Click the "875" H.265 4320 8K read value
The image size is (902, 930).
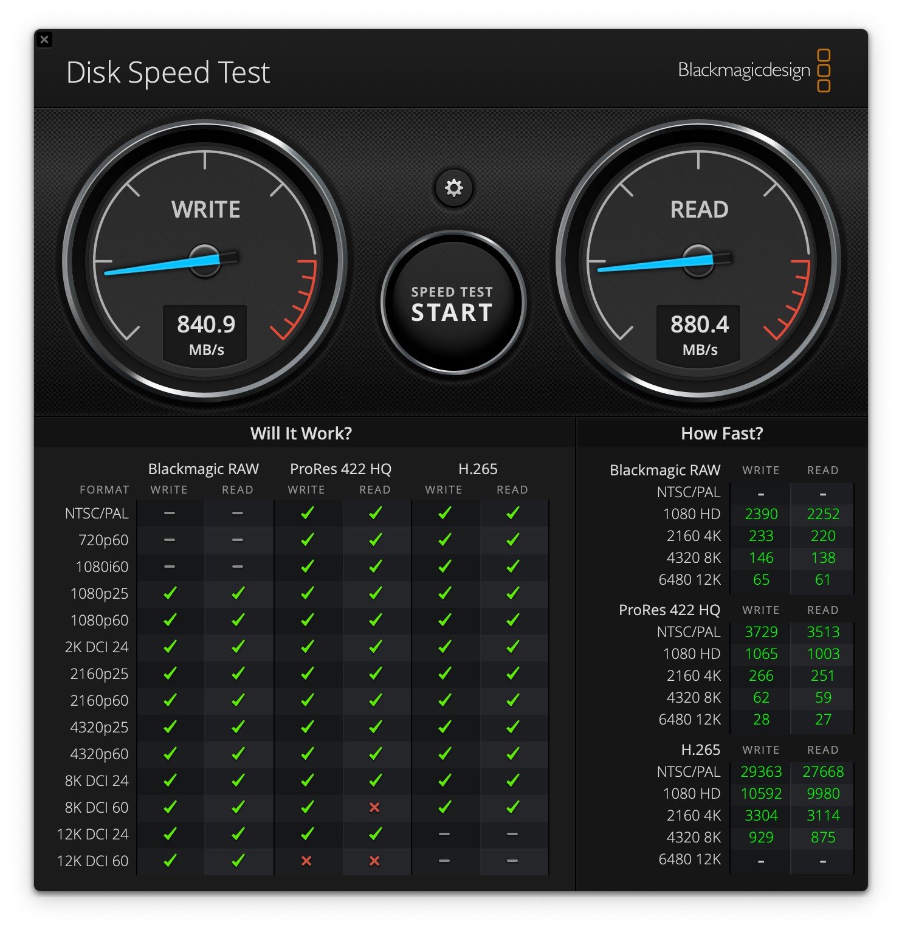click(x=823, y=838)
